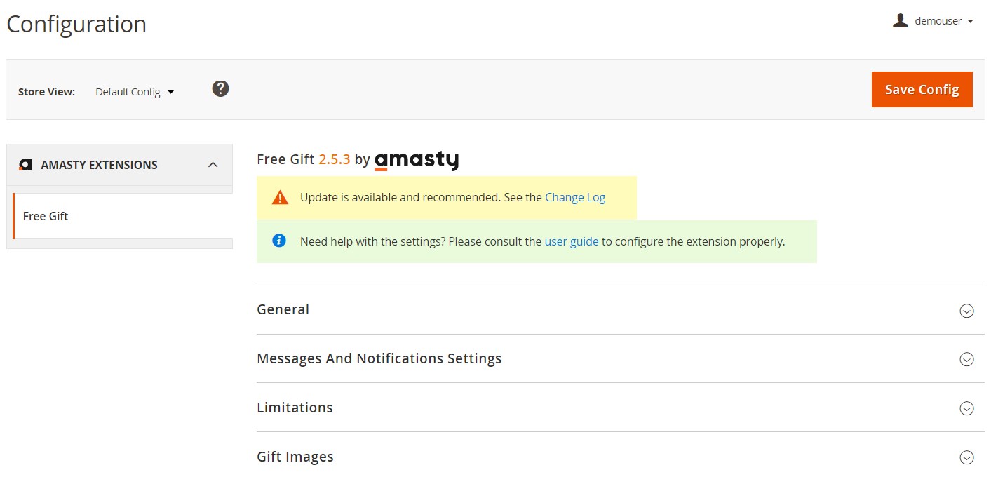This screenshot has height=484, width=991.
Task: Click the 'Need help with the settings?' text
Action: [x=372, y=241]
